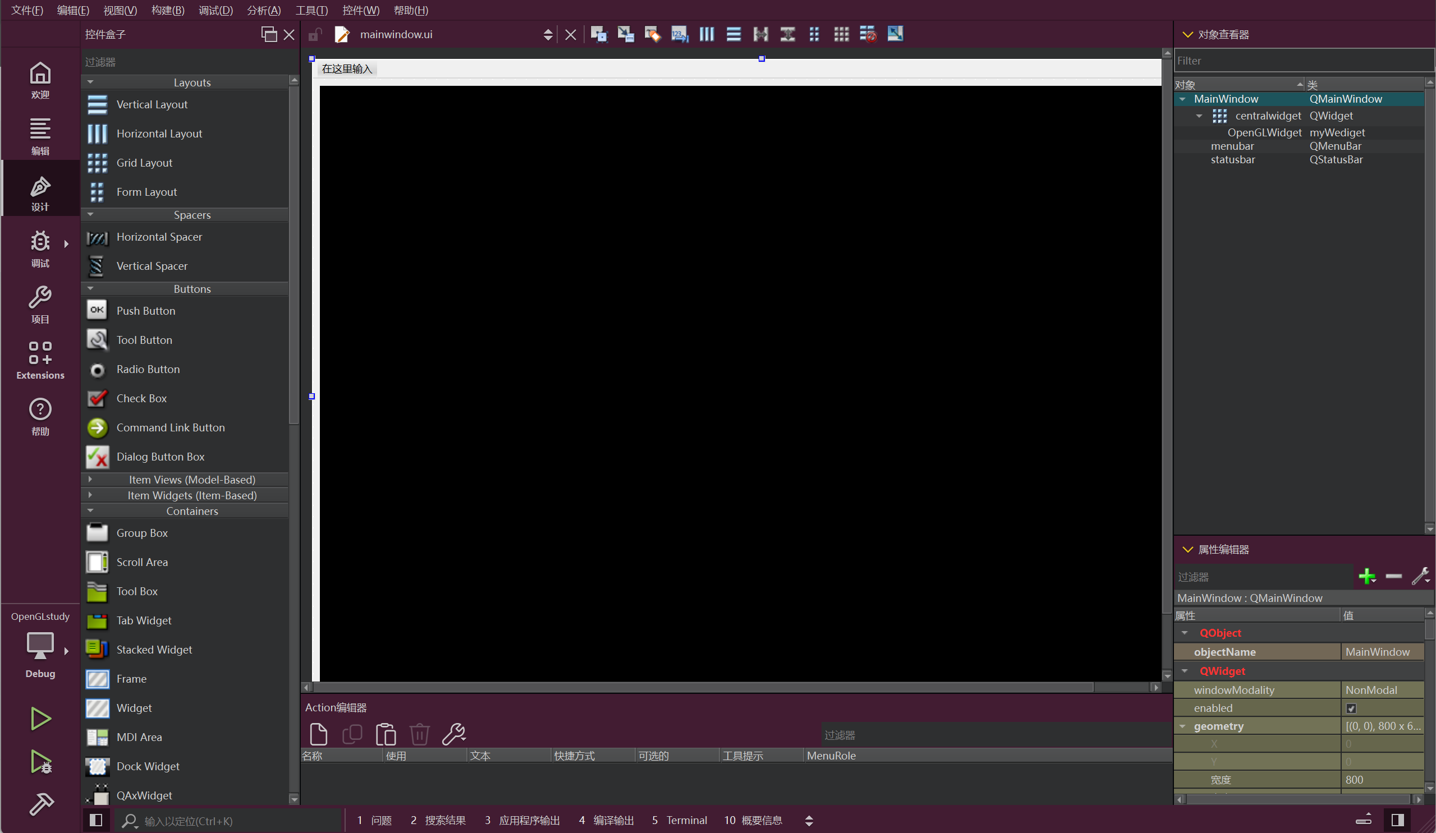1436x833 pixels.
Task: Click the Break Layout toolbar icon
Action: 868,34
